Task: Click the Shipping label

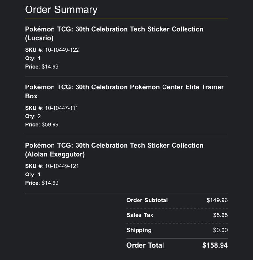Action: tap(139, 230)
